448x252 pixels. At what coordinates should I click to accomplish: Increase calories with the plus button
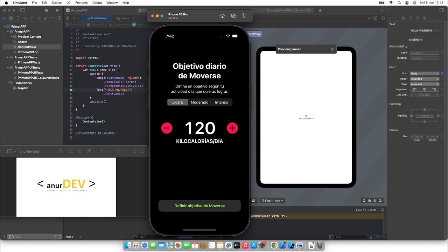tap(232, 128)
